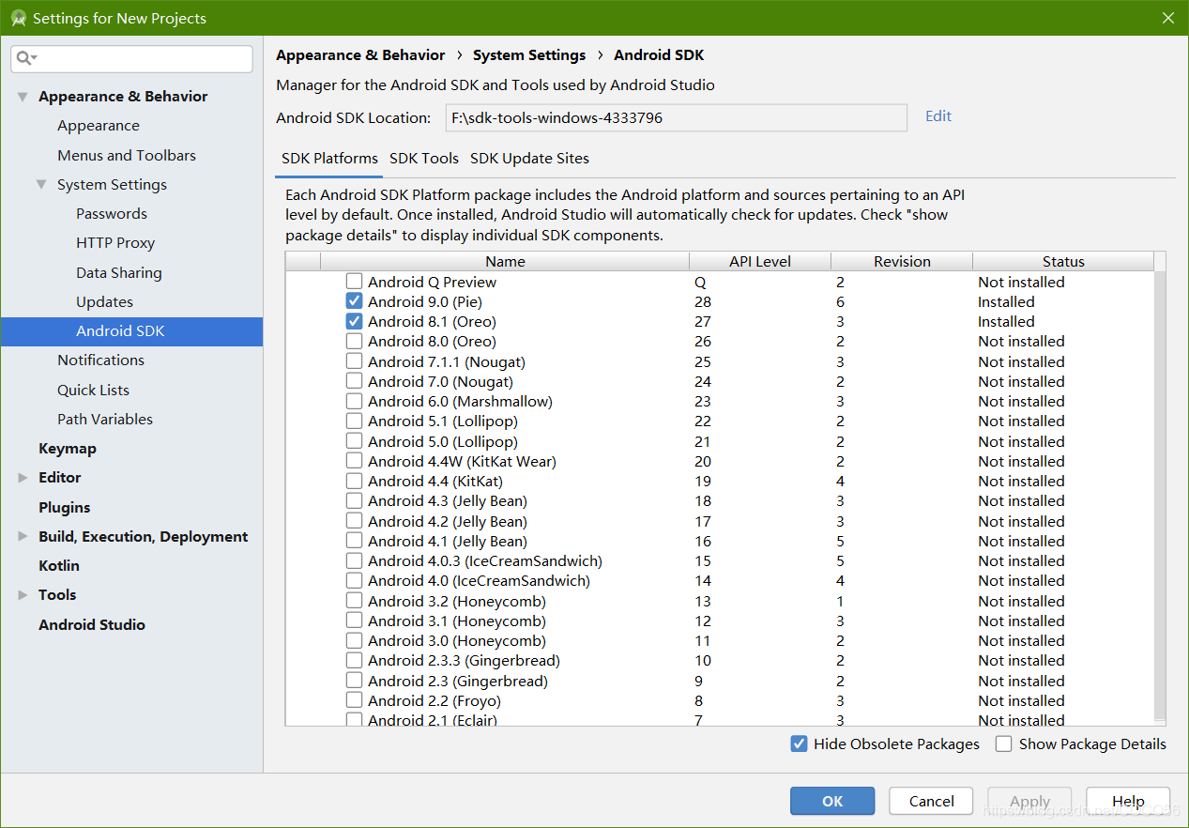Open the Notifications settings

pyautogui.click(x=101, y=360)
